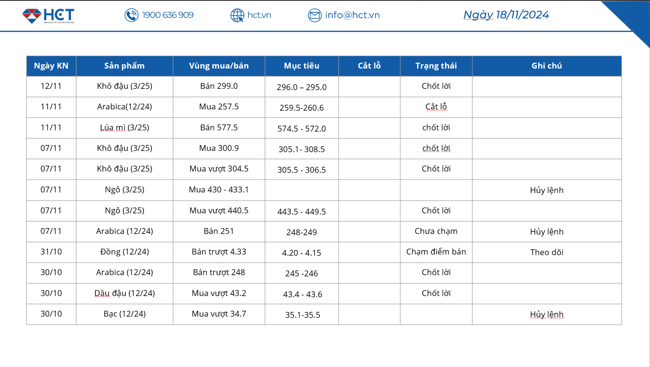Click the email envelope icon
This screenshot has height=367, width=650.
(x=315, y=15)
